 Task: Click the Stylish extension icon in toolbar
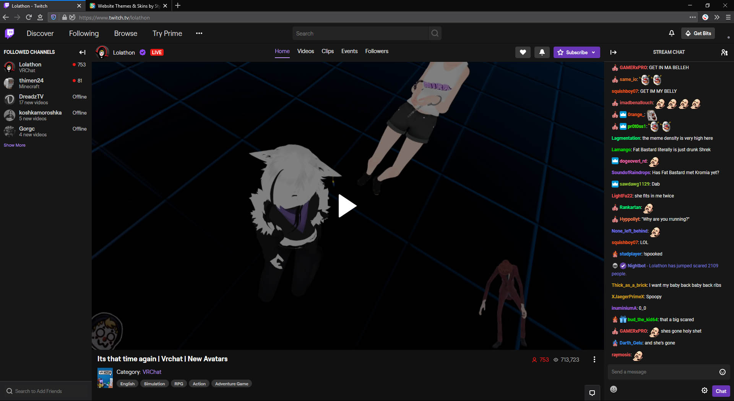705,17
